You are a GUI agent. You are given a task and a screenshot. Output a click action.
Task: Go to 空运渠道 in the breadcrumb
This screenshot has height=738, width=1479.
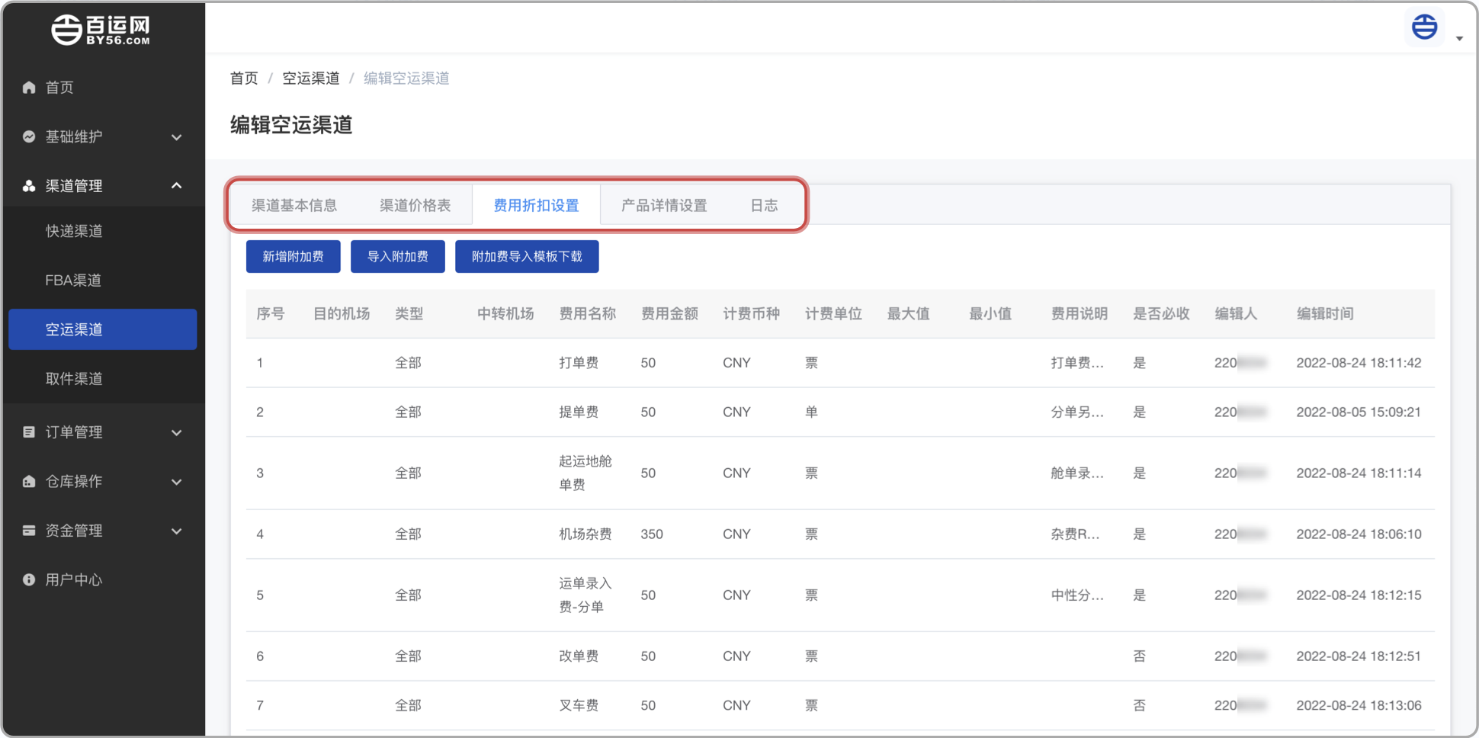[x=311, y=79]
